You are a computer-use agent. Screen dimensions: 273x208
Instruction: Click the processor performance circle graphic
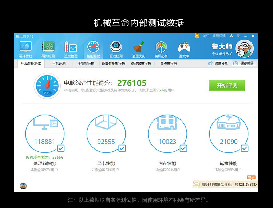45,134
